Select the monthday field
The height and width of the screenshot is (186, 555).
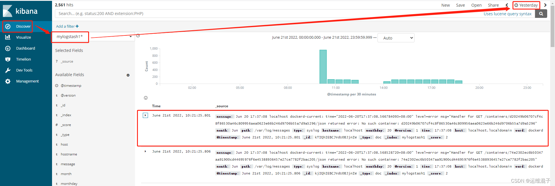tap(69, 184)
